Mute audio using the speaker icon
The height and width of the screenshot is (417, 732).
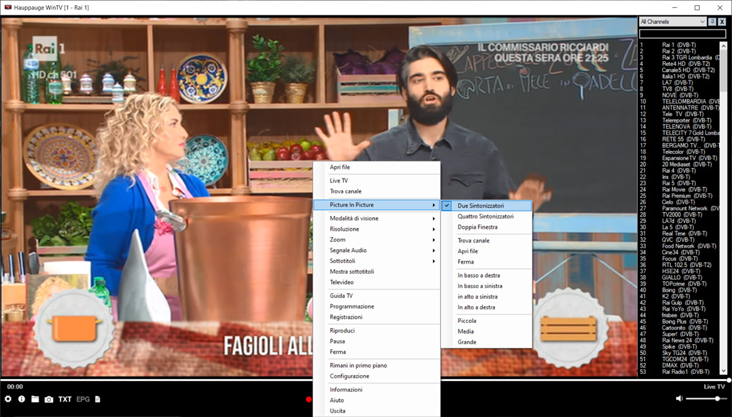pyautogui.click(x=679, y=398)
